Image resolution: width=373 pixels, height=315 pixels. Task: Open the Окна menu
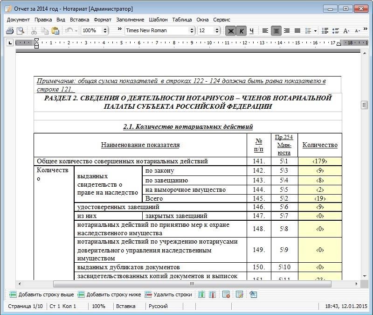point(202,20)
